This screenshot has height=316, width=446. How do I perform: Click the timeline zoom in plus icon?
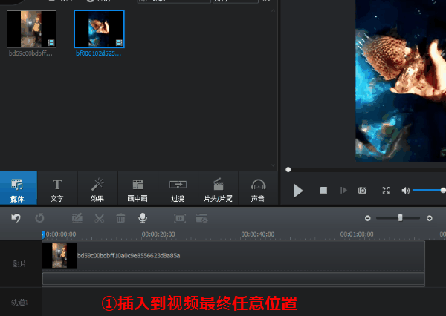pyautogui.click(x=430, y=218)
